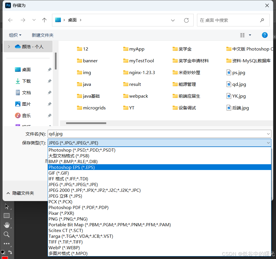The image size is (276, 259).
Task: Select the nginx-1.23.3 folder
Action: click(139, 72)
